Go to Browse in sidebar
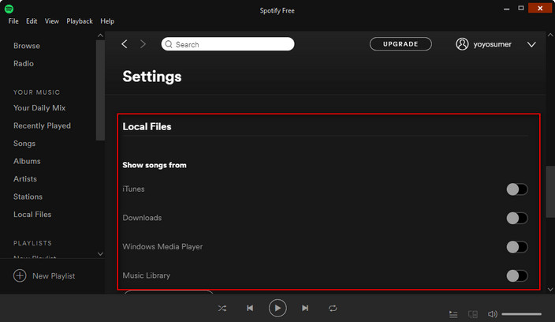 click(x=27, y=46)
